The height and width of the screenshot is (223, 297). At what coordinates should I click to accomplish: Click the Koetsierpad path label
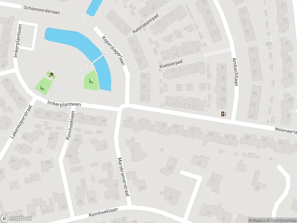[x=171, y=64]
